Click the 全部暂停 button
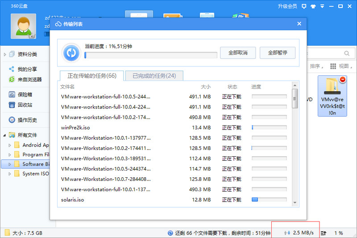357x238 pixels. pos(278,53)
